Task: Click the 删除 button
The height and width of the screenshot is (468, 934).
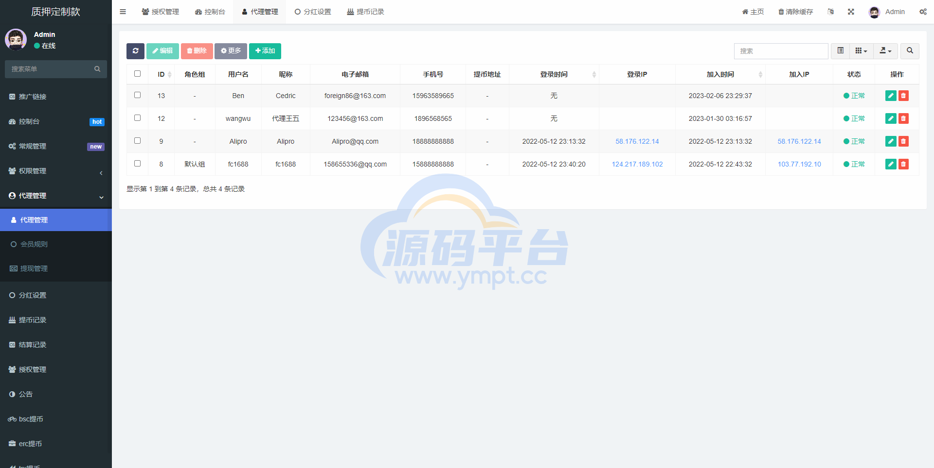Action: tap(197, 51)
